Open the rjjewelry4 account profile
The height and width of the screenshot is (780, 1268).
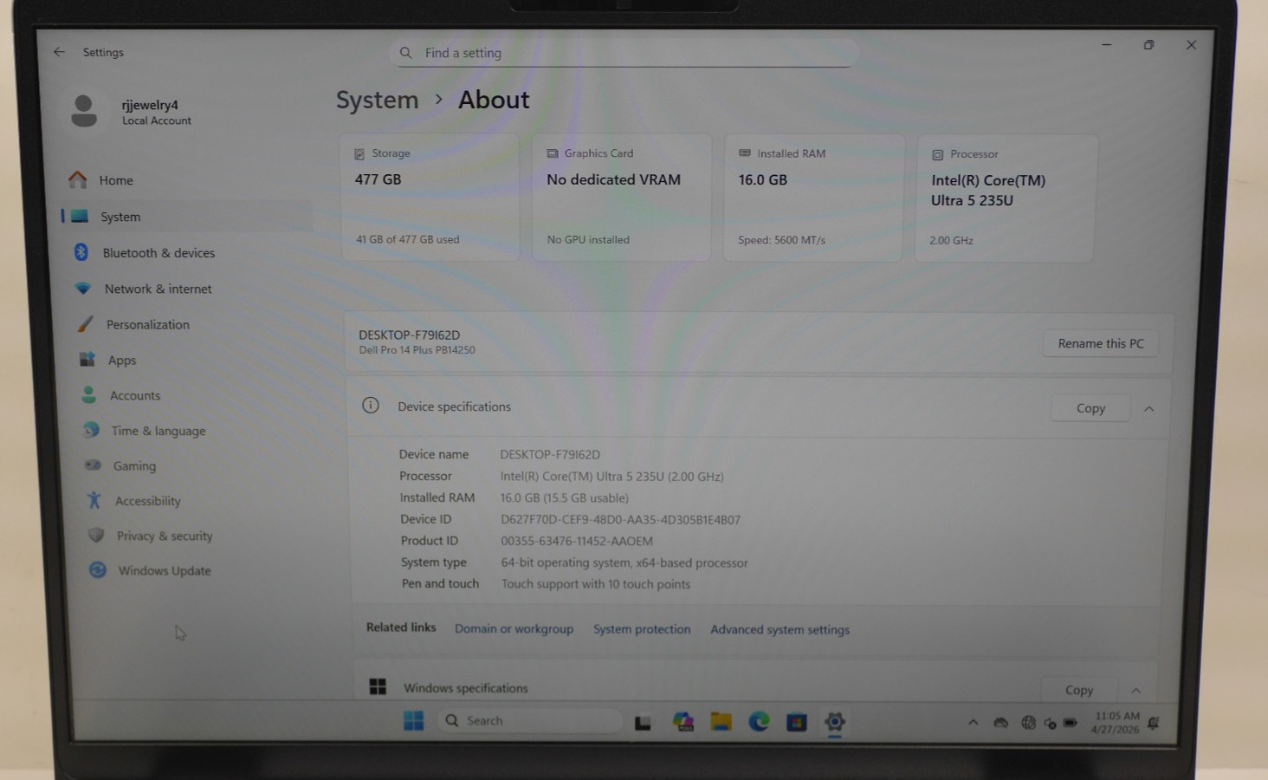click(130, 112)
